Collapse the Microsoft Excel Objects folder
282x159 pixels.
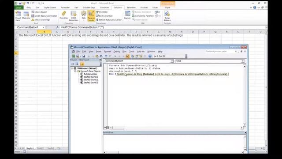[x=75, y=72]
